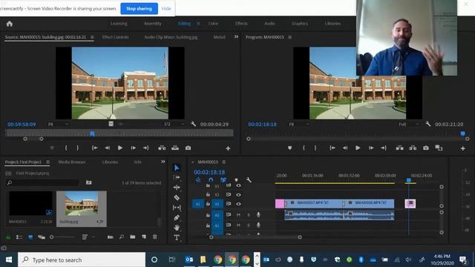Toggle lock on V1 track
Image resolution: width=475 pixels, height=267 pixels.
click(208, 204)
